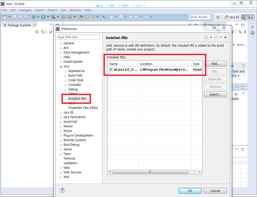The height and width of the screenshot is (197, 257).
Task: Expand the Maven preferences node
Action: coord(61,127)
